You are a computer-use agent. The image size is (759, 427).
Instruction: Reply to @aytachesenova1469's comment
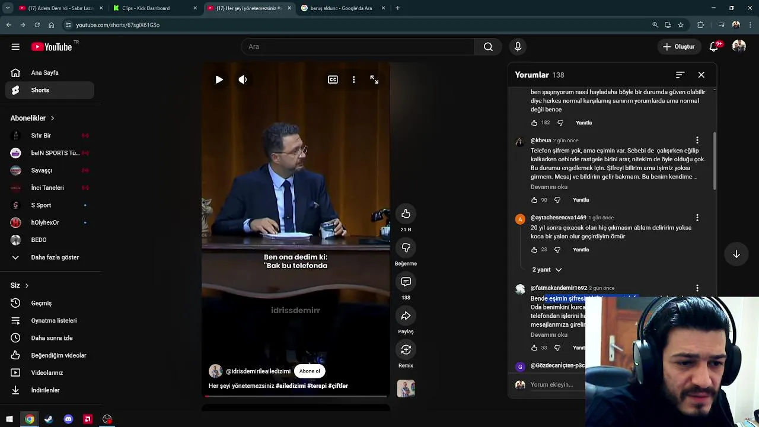pyautogui.click(x=581, y=250)
